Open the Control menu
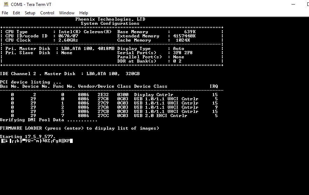Image resolution: width=309 pixels, height=195 pixels. pos(47,13)
